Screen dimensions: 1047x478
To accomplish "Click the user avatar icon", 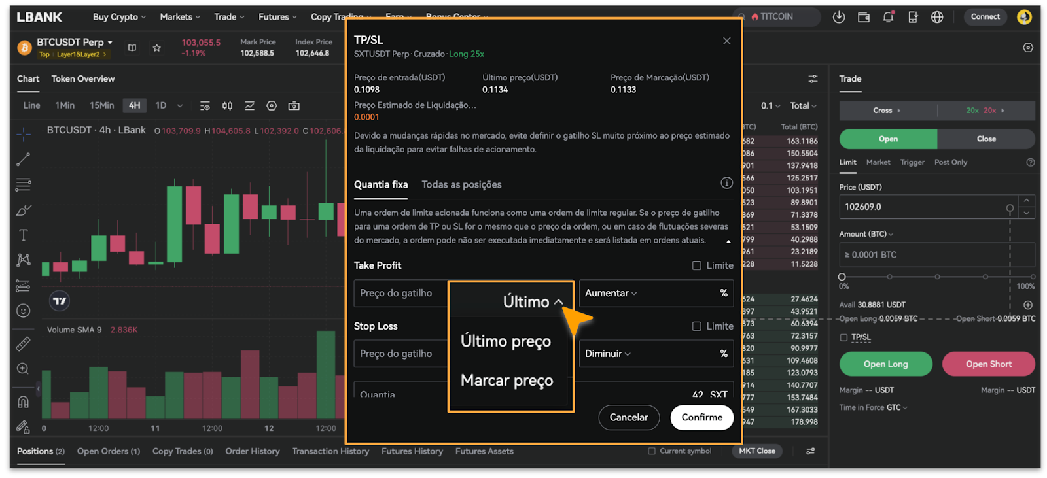I will click(x=1024, y=17).
